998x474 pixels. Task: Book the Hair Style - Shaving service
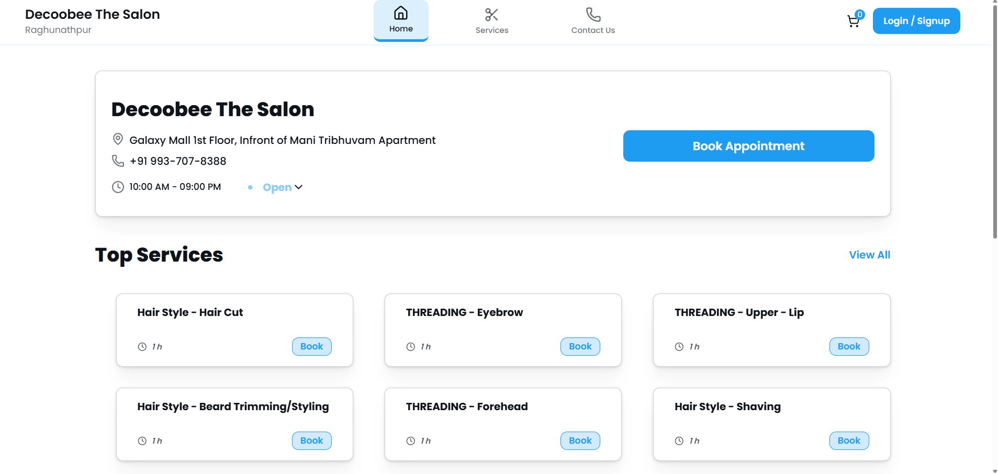tap(848, 441)
